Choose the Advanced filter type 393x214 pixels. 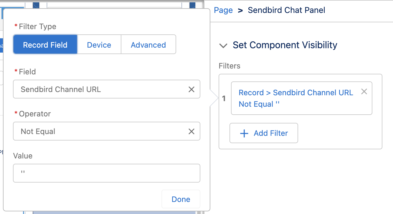pos(148,45)
